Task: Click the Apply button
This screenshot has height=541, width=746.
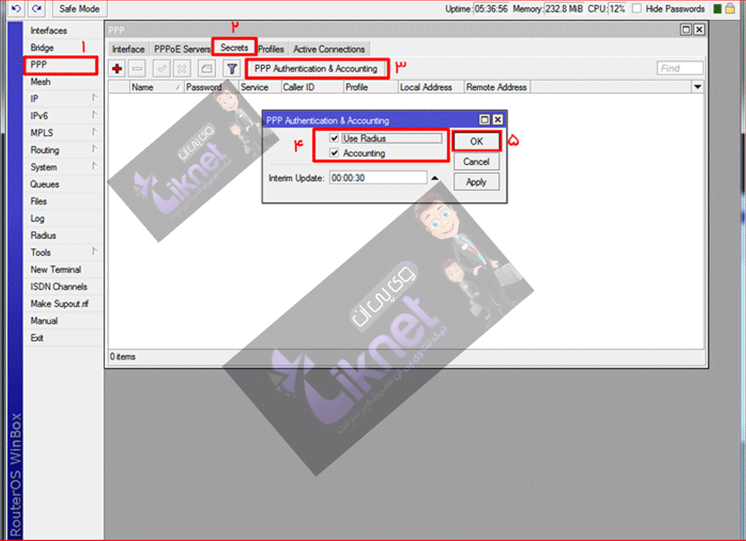Action: 476,182
